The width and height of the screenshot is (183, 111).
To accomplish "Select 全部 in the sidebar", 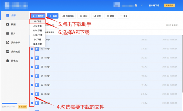I will coord(15,15).
